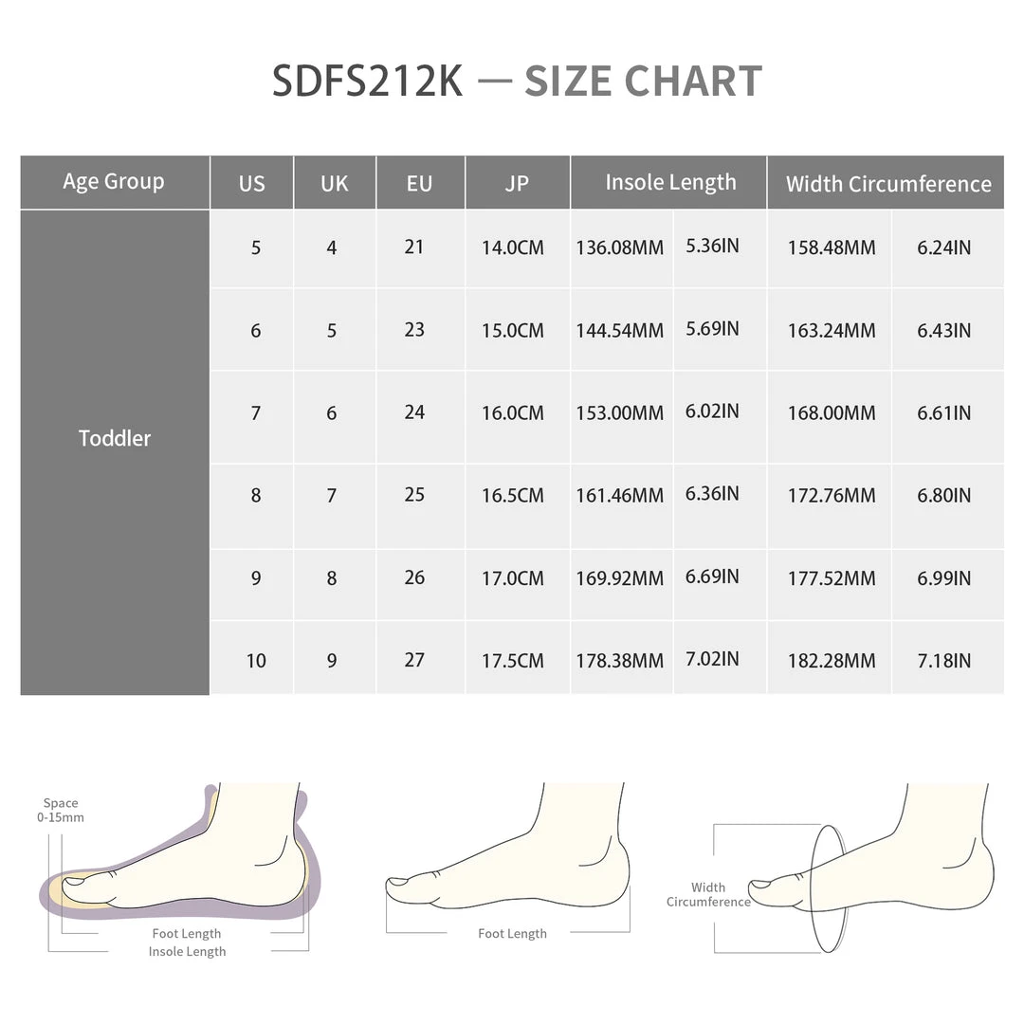Click the US size 10 cell

pyautogui.click(x=256, y=661)
